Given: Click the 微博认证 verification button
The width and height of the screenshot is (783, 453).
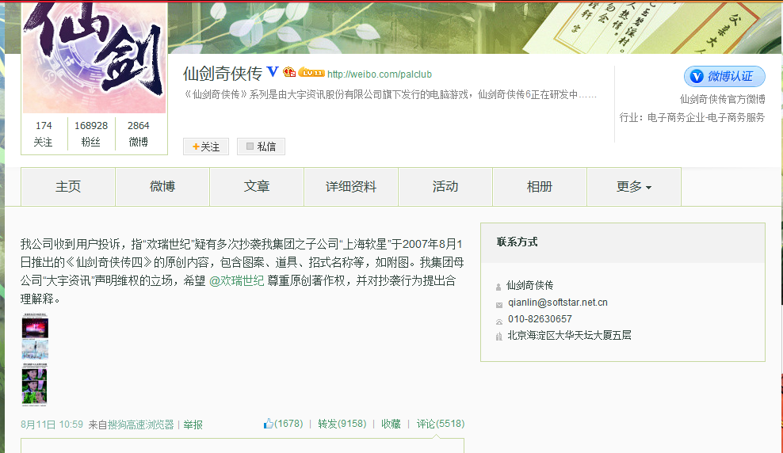Looking at the screenshot, I should 724,76.
